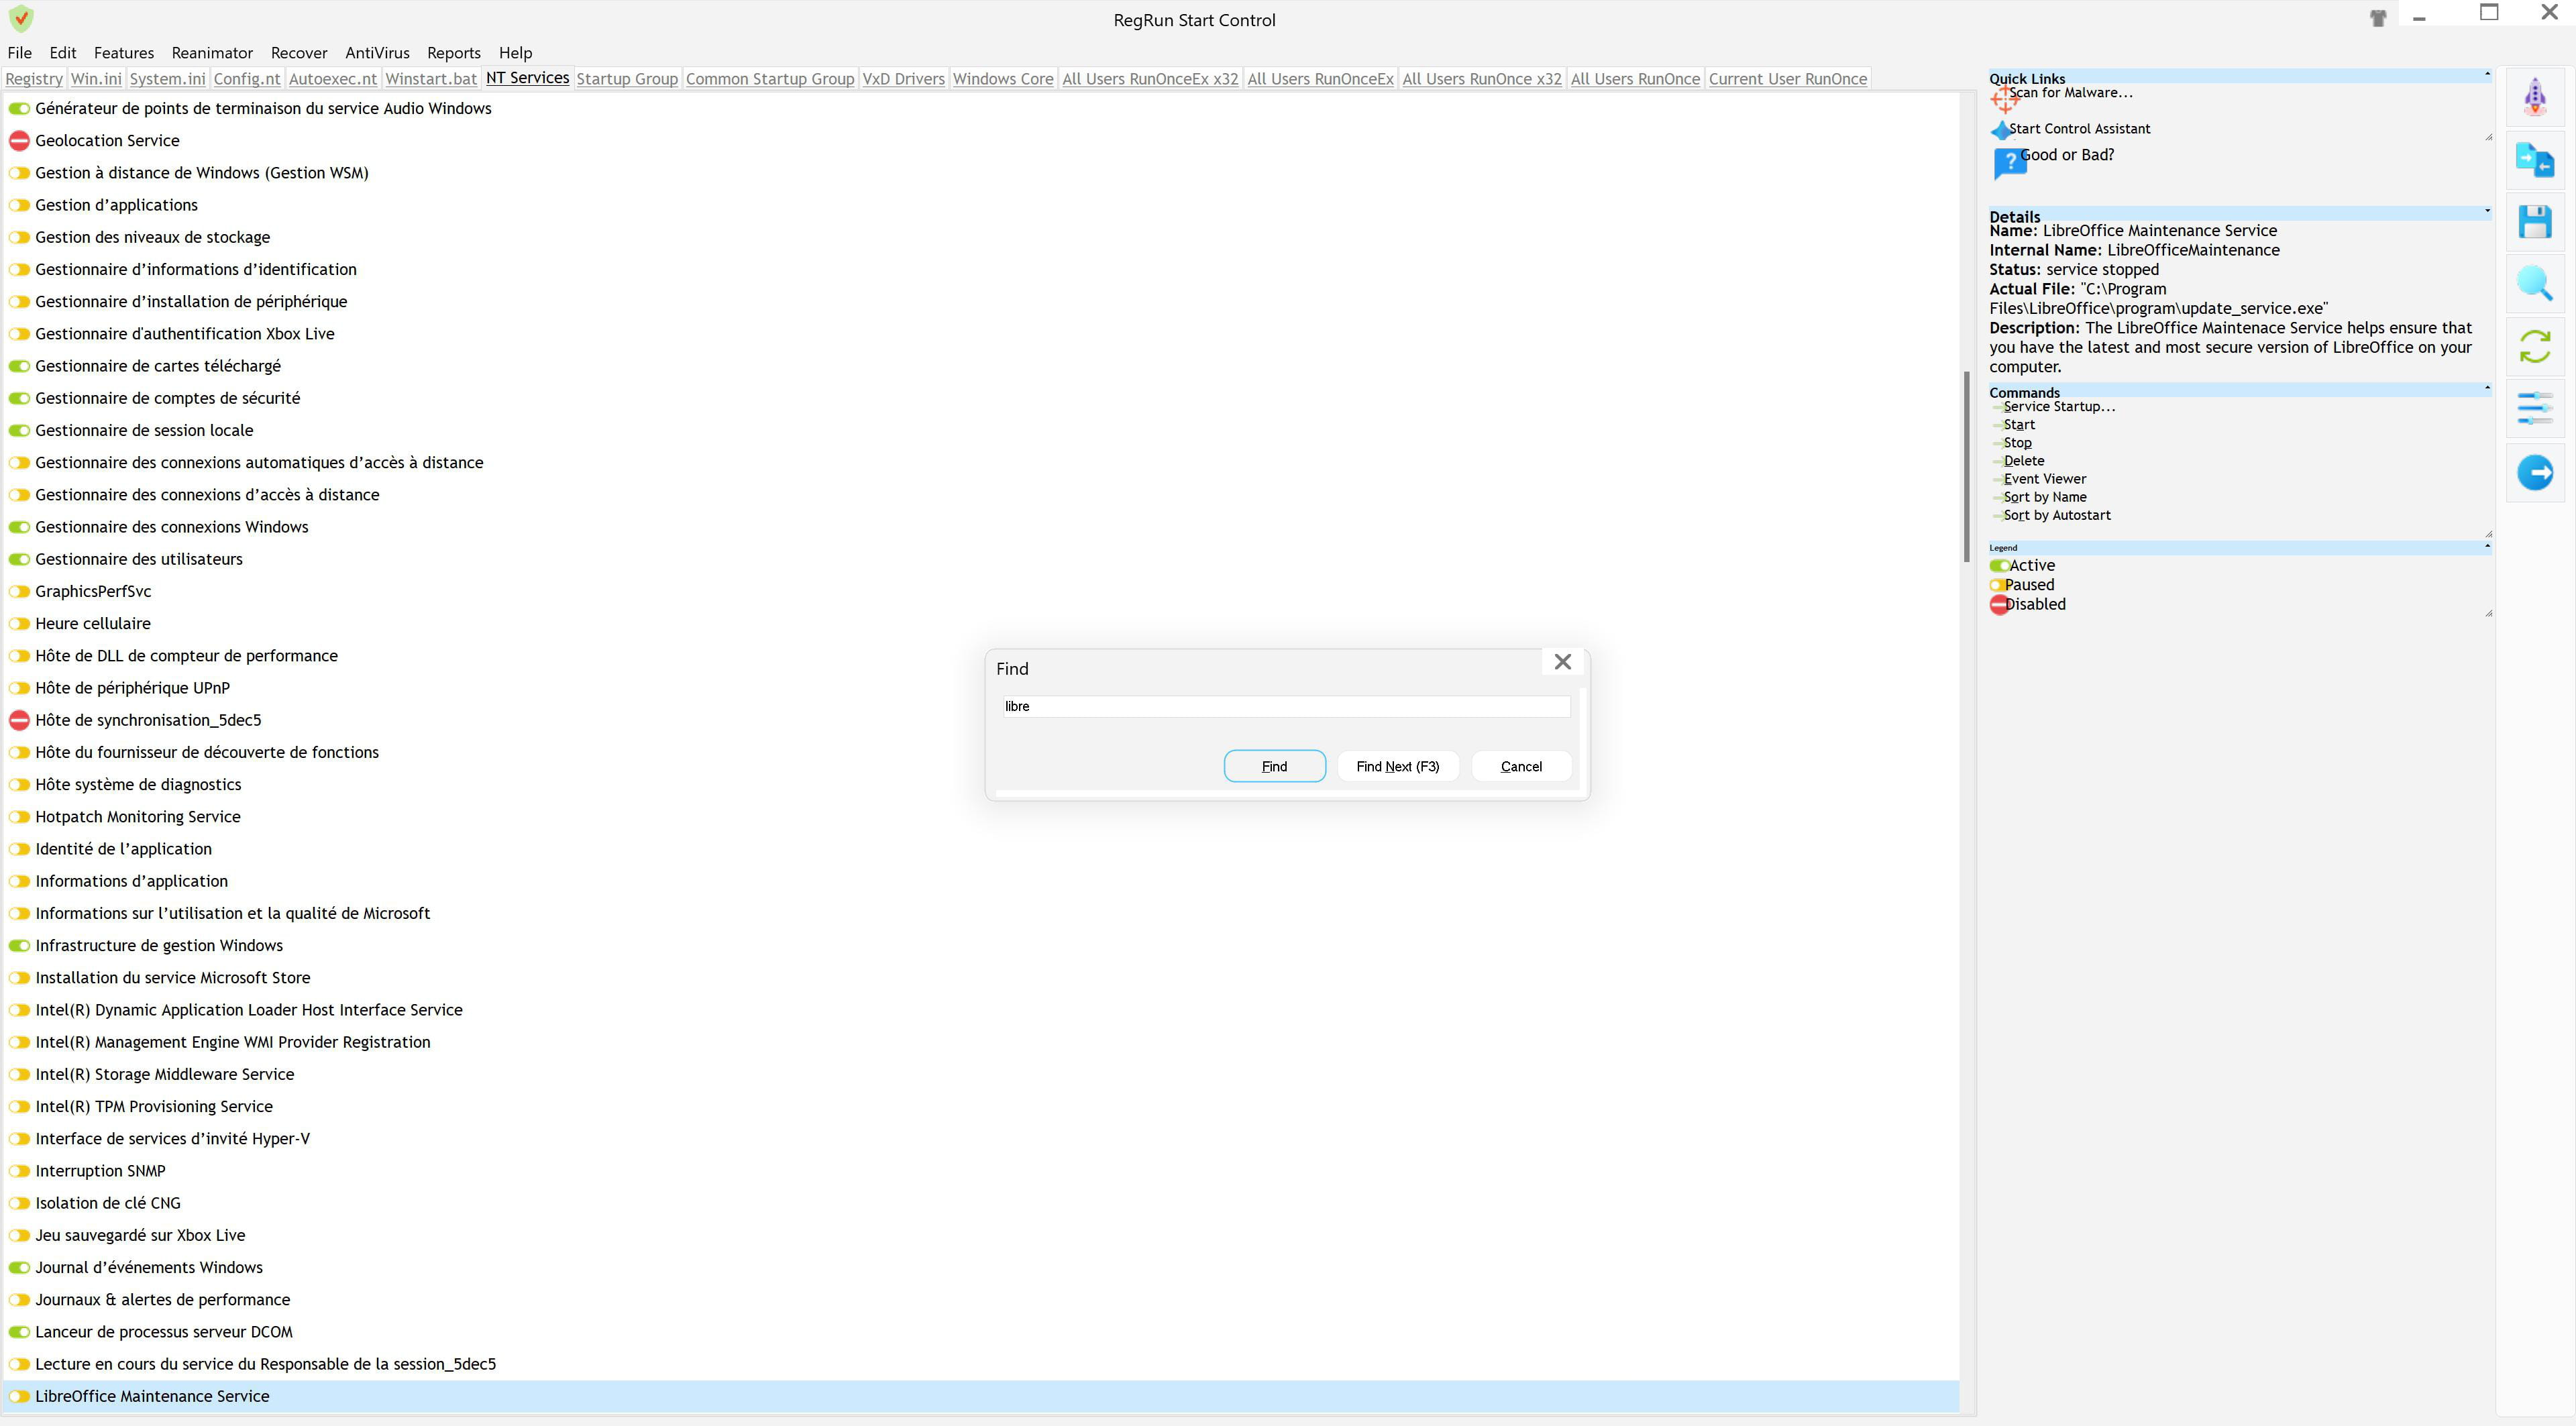Screen dimensions: 2576x1426
Task: Switch to the Startup Group tab
Action: pyautogui.click(x=627, y=79)
